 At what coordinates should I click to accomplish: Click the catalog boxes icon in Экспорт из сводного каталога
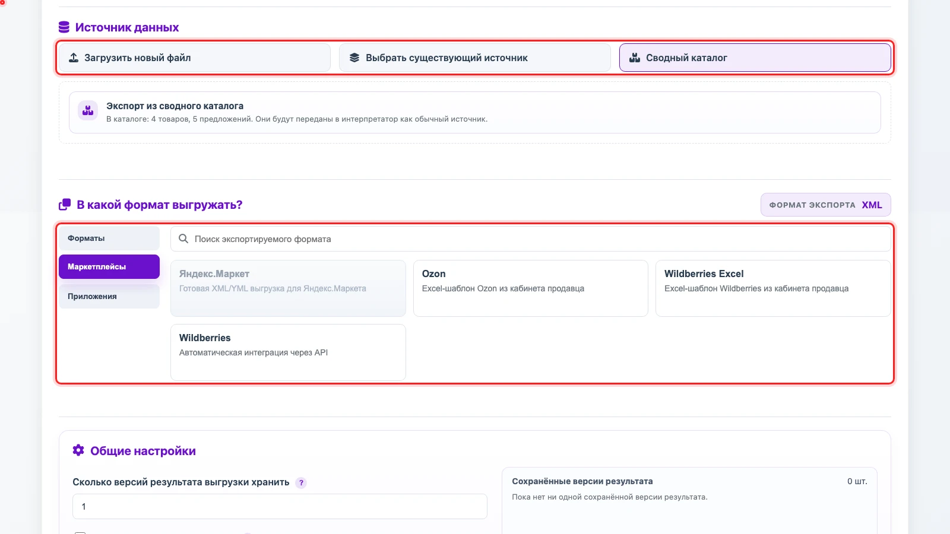88,110
